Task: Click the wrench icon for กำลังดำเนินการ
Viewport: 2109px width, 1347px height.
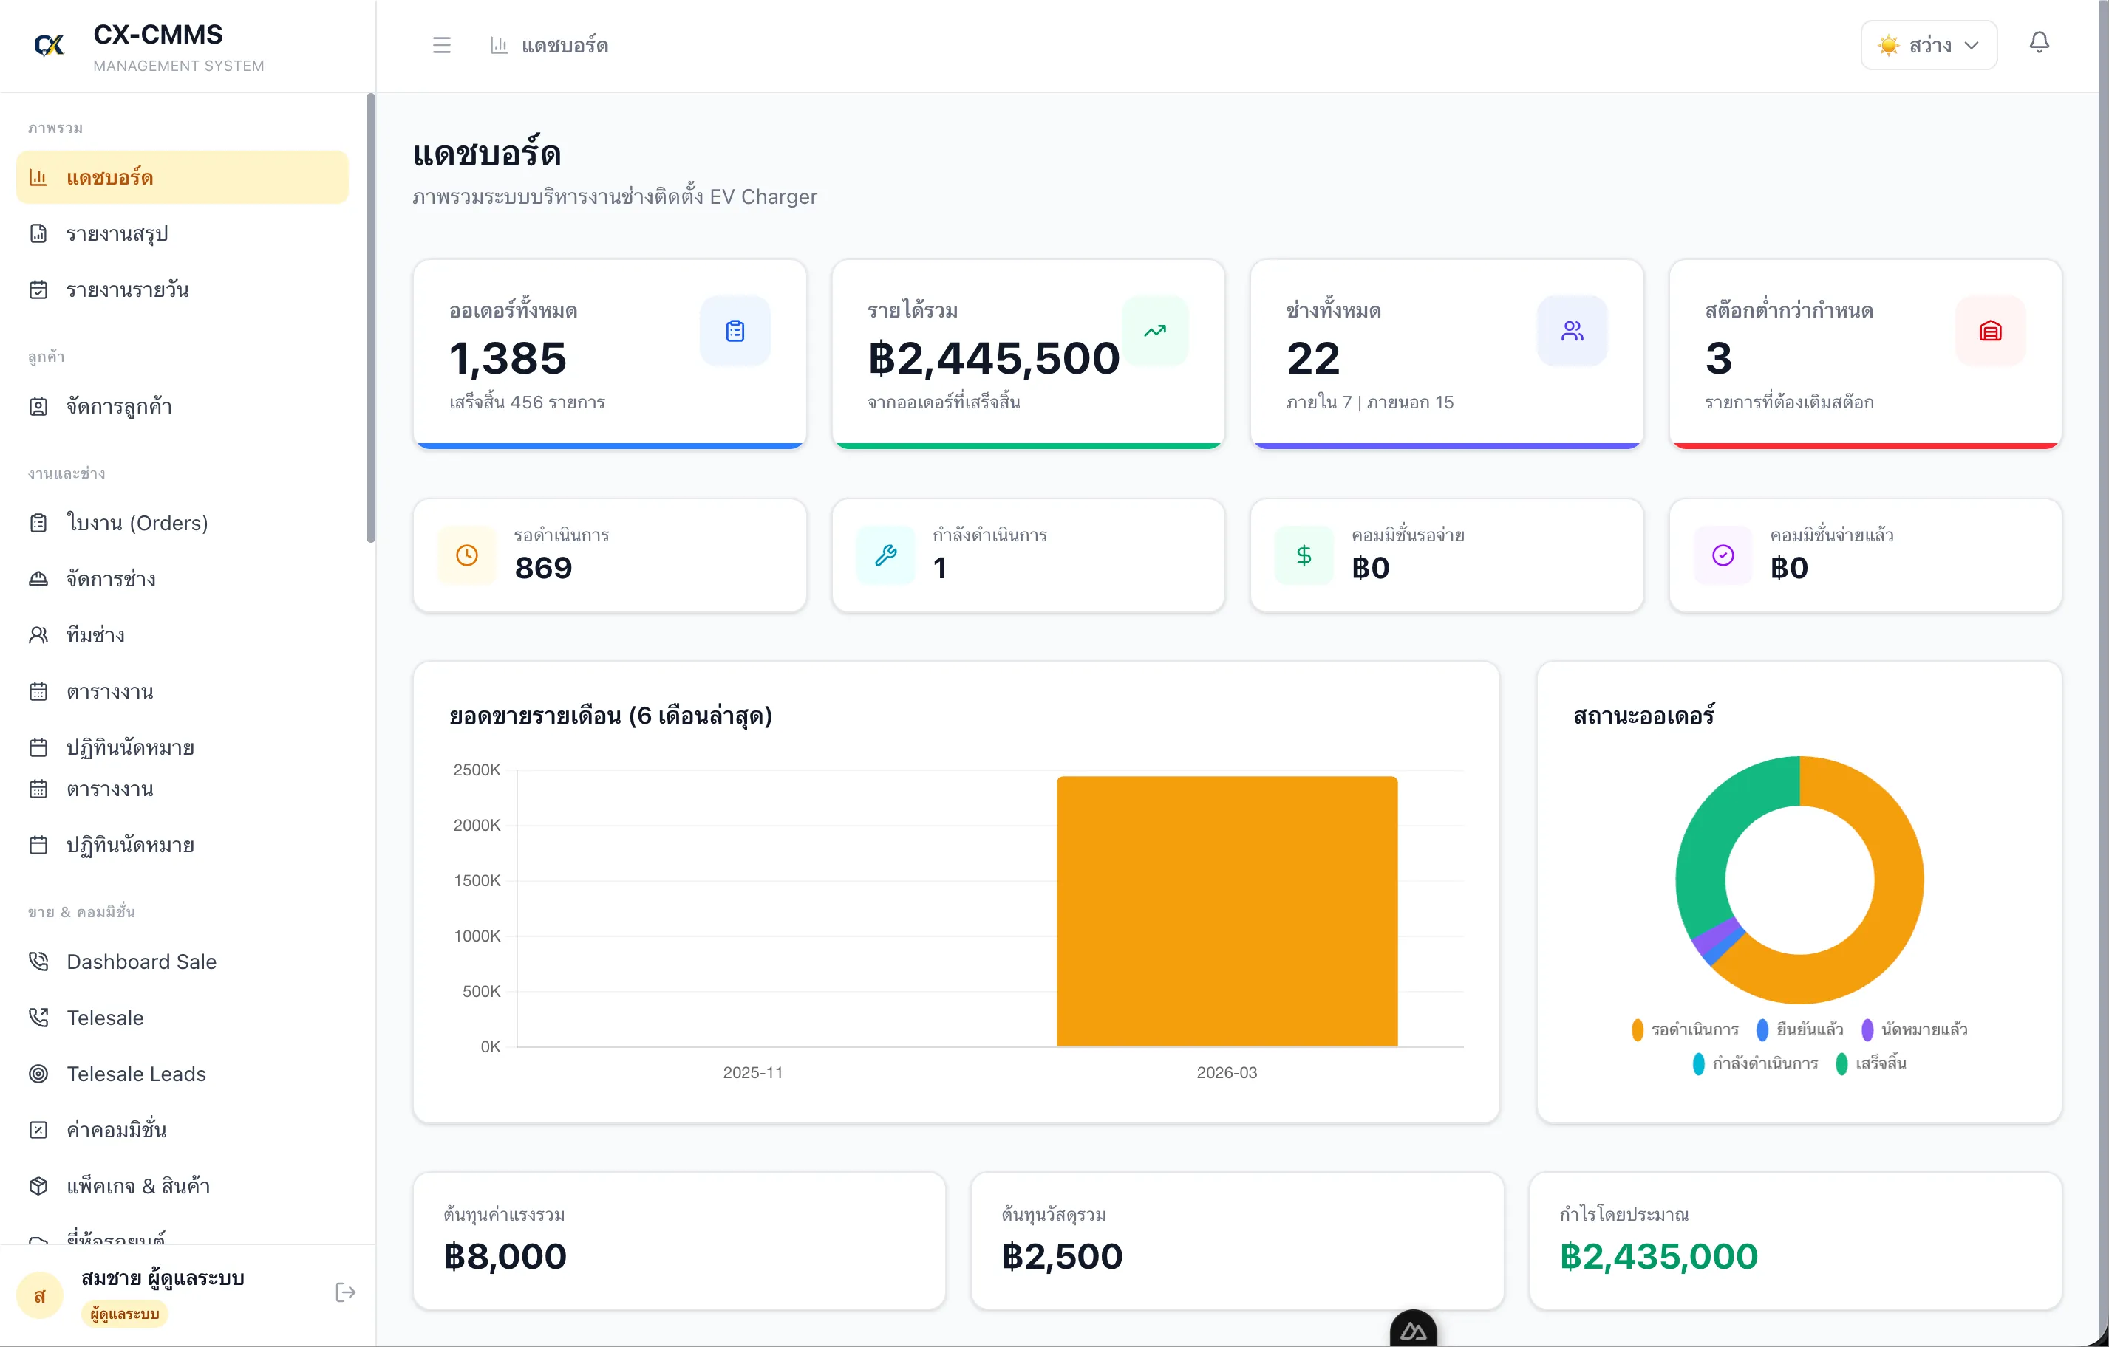Action: tap(885, 555)
